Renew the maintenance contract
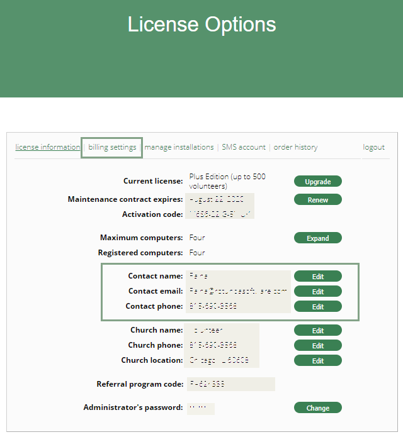The width and height of the screenshot is (403, 437). click(317, 200)
